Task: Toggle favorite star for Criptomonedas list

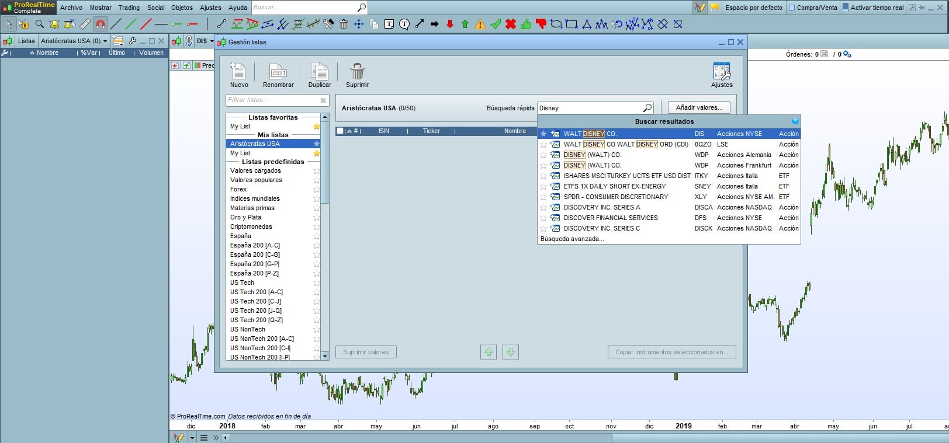Action: tap(317, 226)
